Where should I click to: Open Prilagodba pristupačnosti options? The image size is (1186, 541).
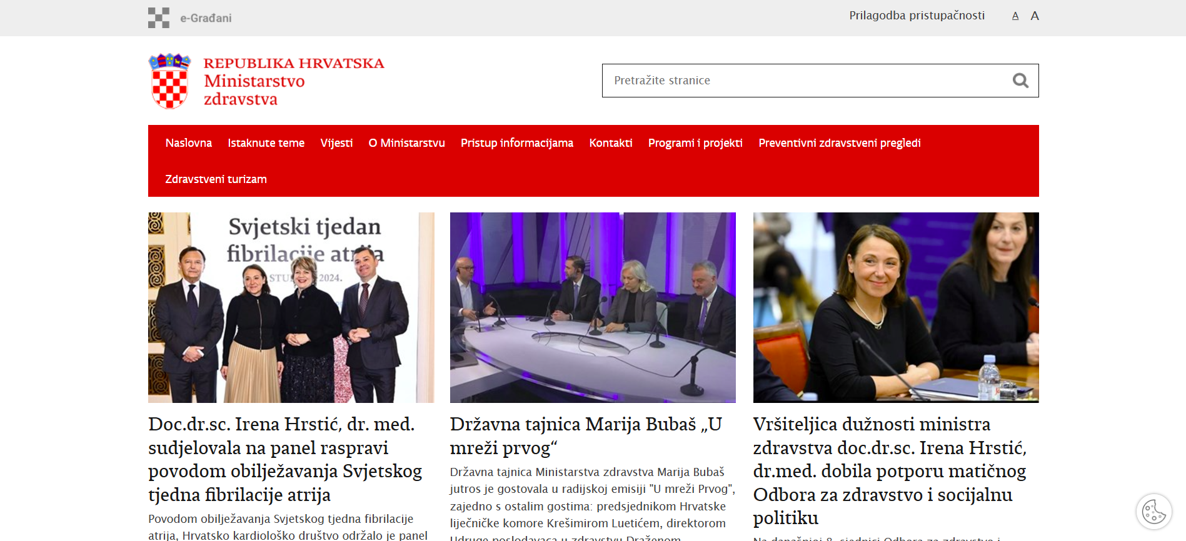click(917, 16)
